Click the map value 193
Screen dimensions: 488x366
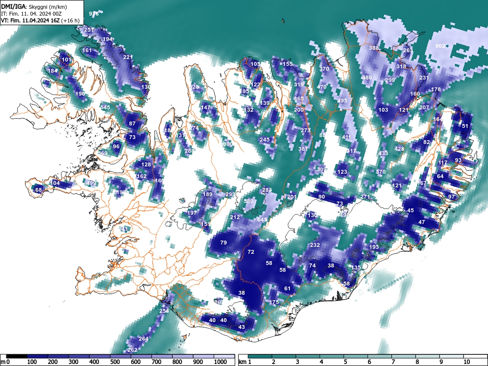(374, 247)
